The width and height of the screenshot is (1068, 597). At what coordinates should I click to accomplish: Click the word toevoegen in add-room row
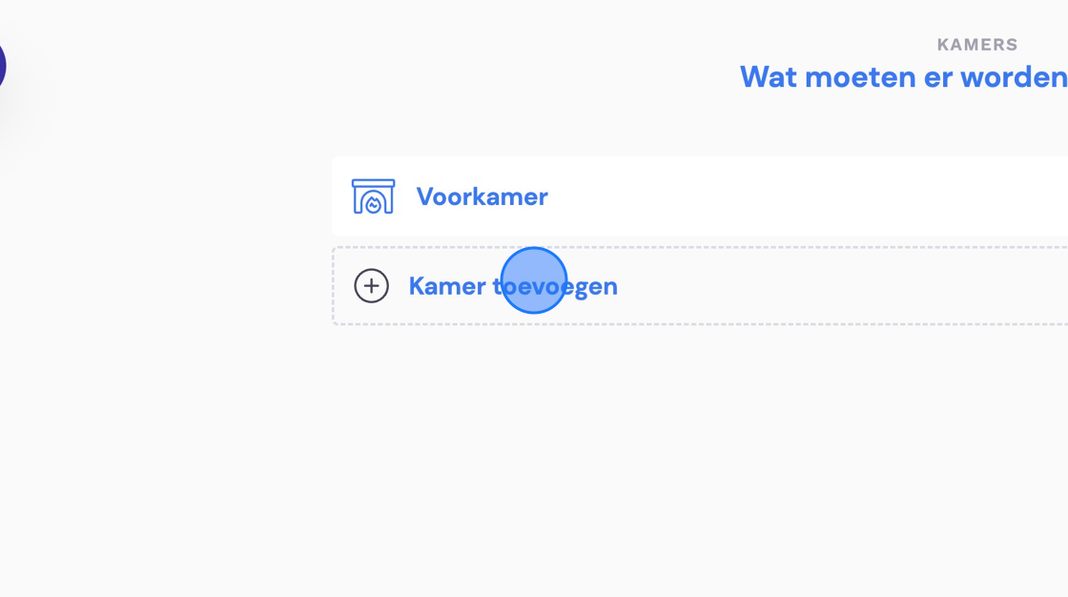pyautogui.click(x=554, y=287)
